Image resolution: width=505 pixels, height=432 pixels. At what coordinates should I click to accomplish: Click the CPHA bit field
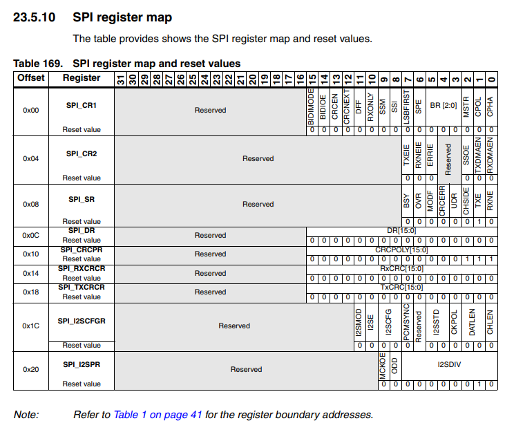click(490, 107)
